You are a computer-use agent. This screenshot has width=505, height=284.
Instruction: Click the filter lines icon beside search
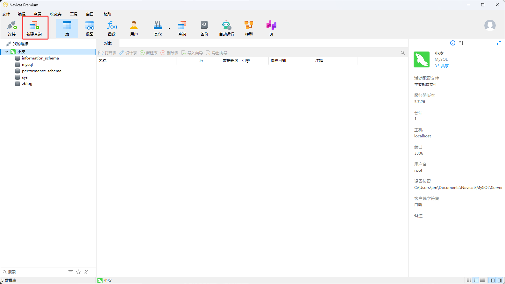(71, 272)
